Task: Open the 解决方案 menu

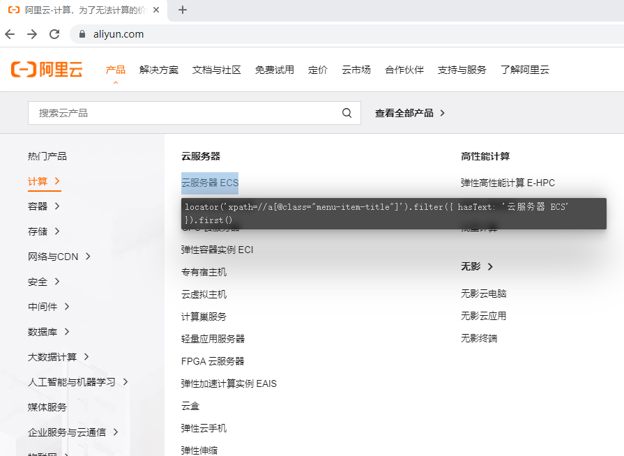Action: (159, 70)
